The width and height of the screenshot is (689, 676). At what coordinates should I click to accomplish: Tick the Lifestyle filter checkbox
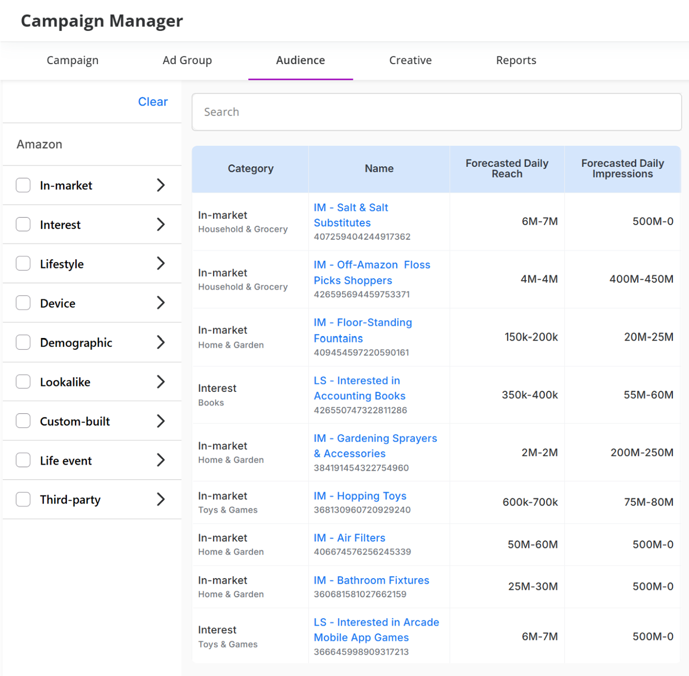coord(23,264)
